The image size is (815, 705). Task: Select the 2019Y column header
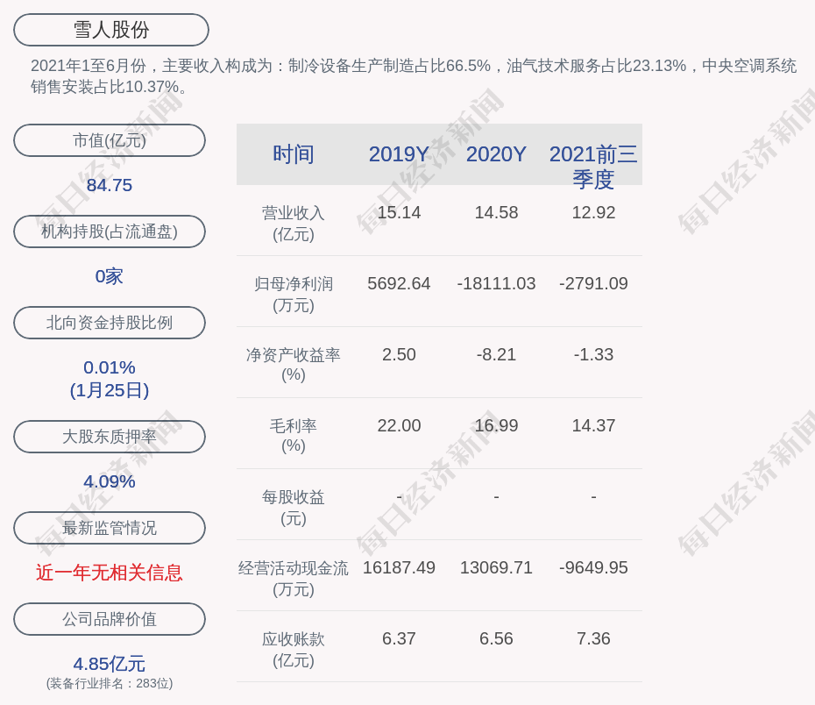[399, 154]
